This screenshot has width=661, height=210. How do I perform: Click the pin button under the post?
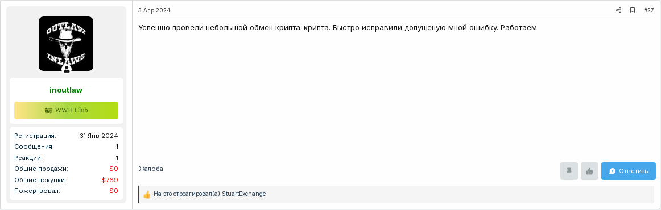pyautogui.click(x=569, y=171)
